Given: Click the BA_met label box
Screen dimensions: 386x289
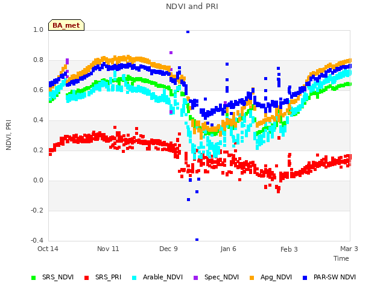Looking at the screenshot, I should [66, 25].
